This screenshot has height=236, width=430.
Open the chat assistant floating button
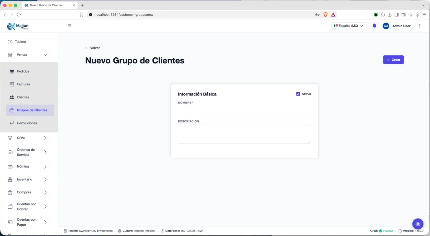click(418, 224)
